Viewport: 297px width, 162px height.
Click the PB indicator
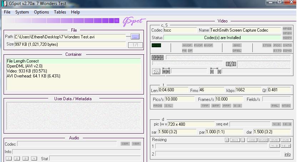[185, 50]
